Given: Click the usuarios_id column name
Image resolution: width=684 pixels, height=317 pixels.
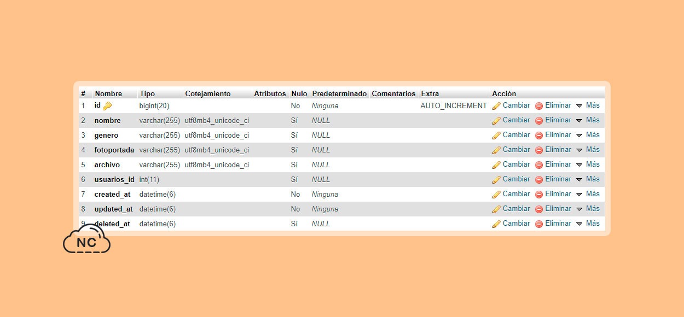Looking at the screenshot, I should 114,179.
